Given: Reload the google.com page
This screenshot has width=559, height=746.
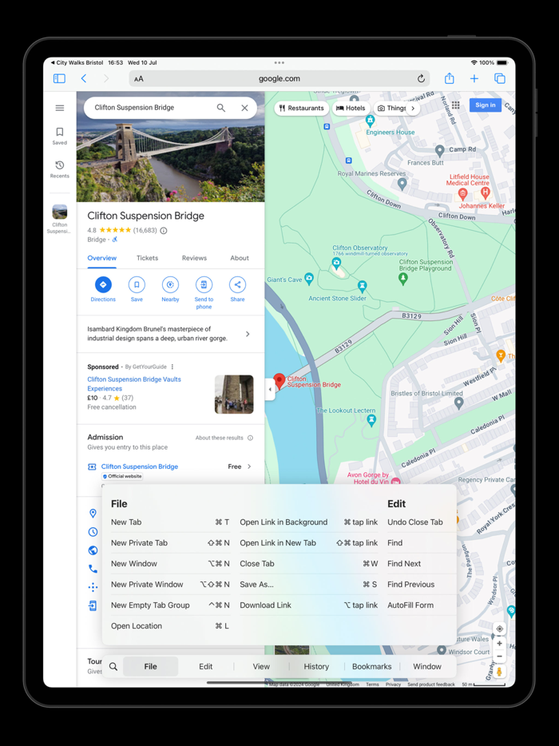Looking at the screenshot, I should [x=421, y=78].
